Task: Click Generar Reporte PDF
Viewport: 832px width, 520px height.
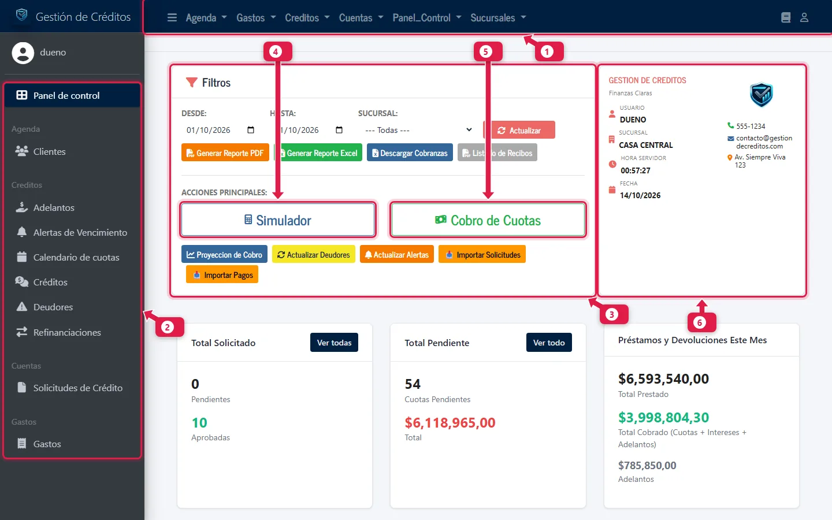Action: coord(225,153)
